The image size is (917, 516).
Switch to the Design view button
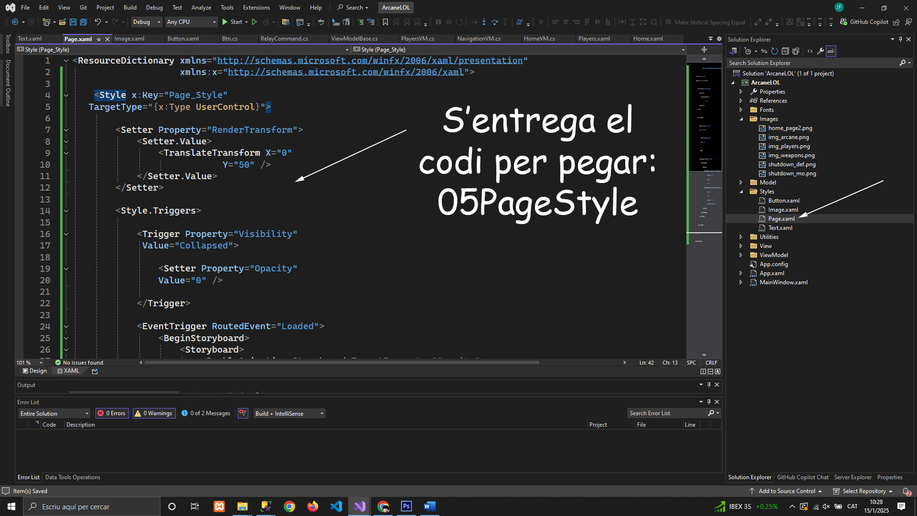pos(35,371)
